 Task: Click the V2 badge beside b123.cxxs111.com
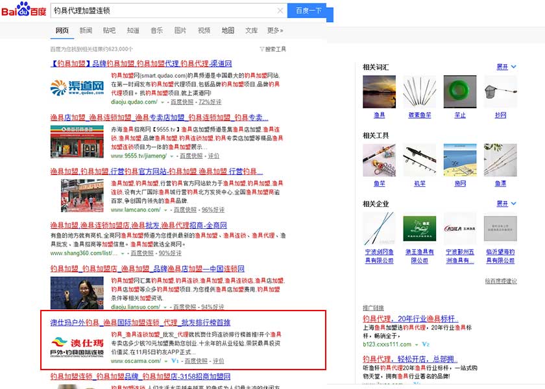[x=426, y=344]
